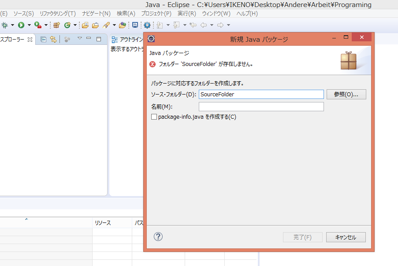Click the キャンセル button
This screenshot has width=398, height=266.
pos(346,237)
